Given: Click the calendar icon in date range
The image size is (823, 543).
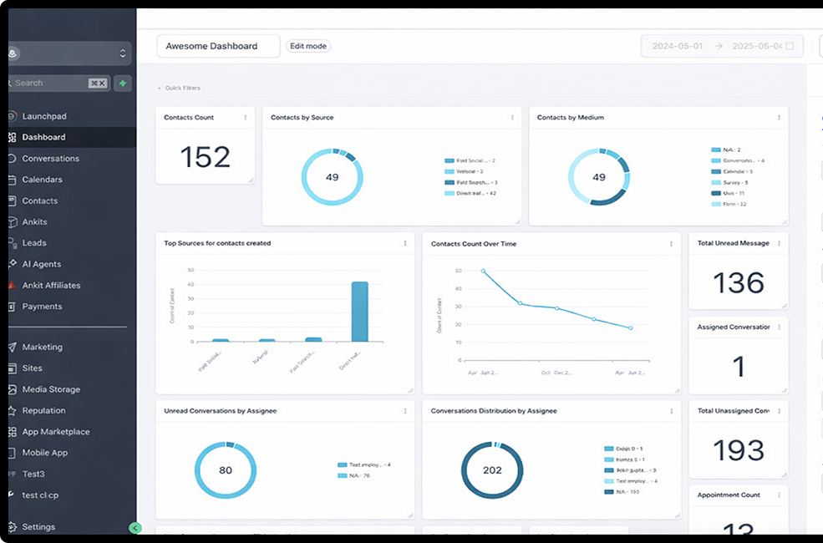Looking at the screenshot, I should tap(790, 46).
